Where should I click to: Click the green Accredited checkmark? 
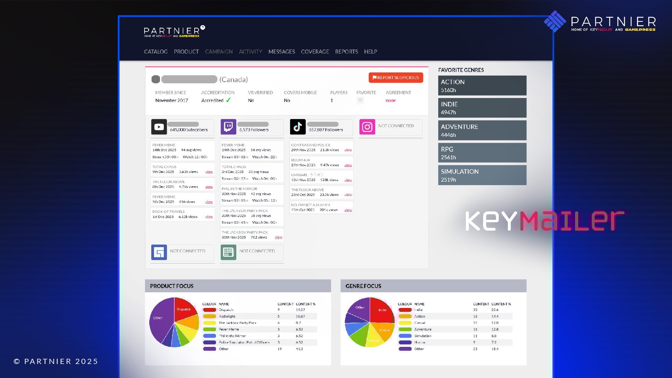coord(228,100)
